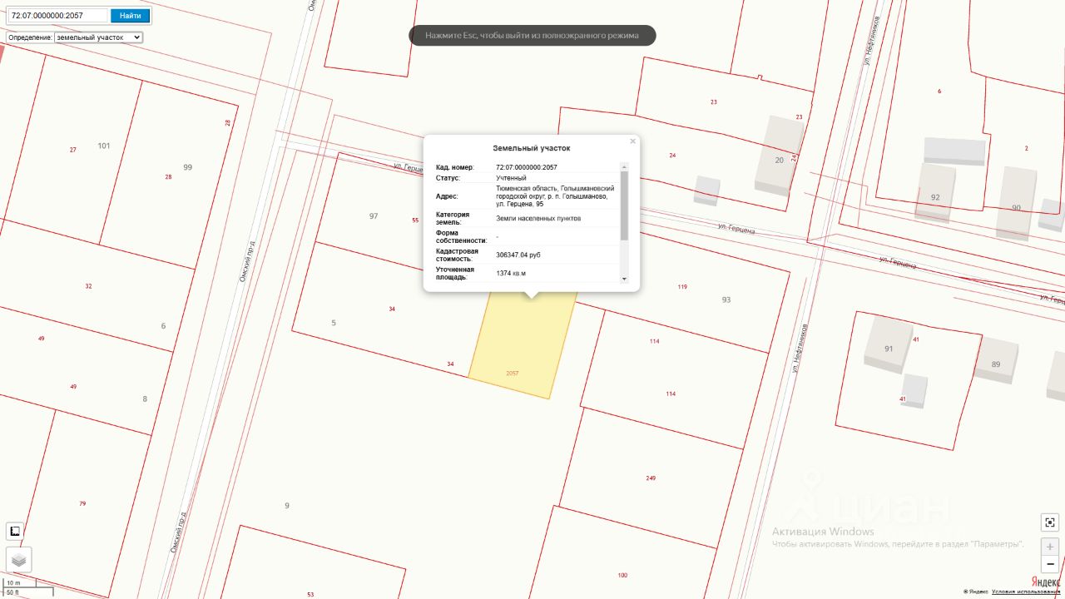Click parcel label 32 on the left
The width and height of the screenshot is (1065, 599).
click(88, 285)
